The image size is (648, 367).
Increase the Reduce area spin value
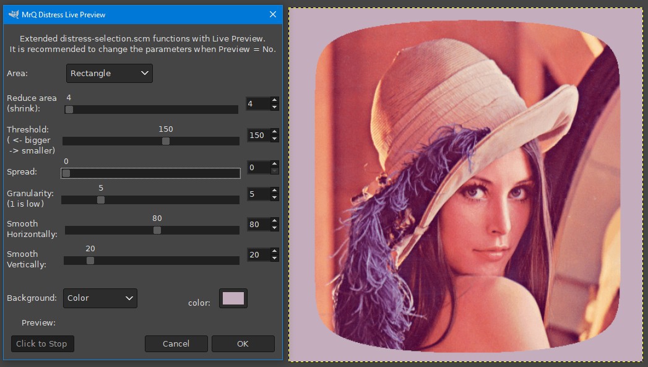coord(274,100)
